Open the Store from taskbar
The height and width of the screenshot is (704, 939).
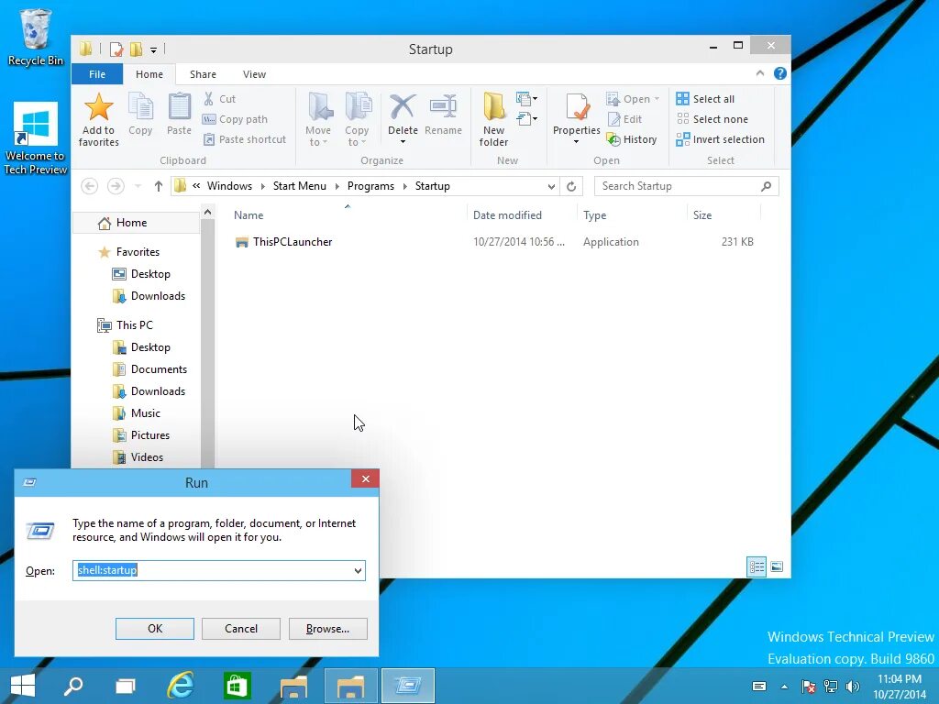coord(237,686)
